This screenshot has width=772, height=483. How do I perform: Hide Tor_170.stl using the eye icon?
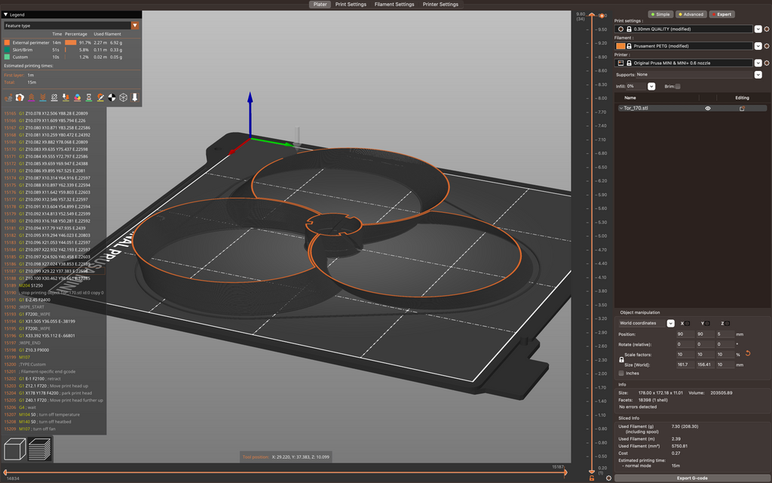pyautogui.click(x=707, y=109)
